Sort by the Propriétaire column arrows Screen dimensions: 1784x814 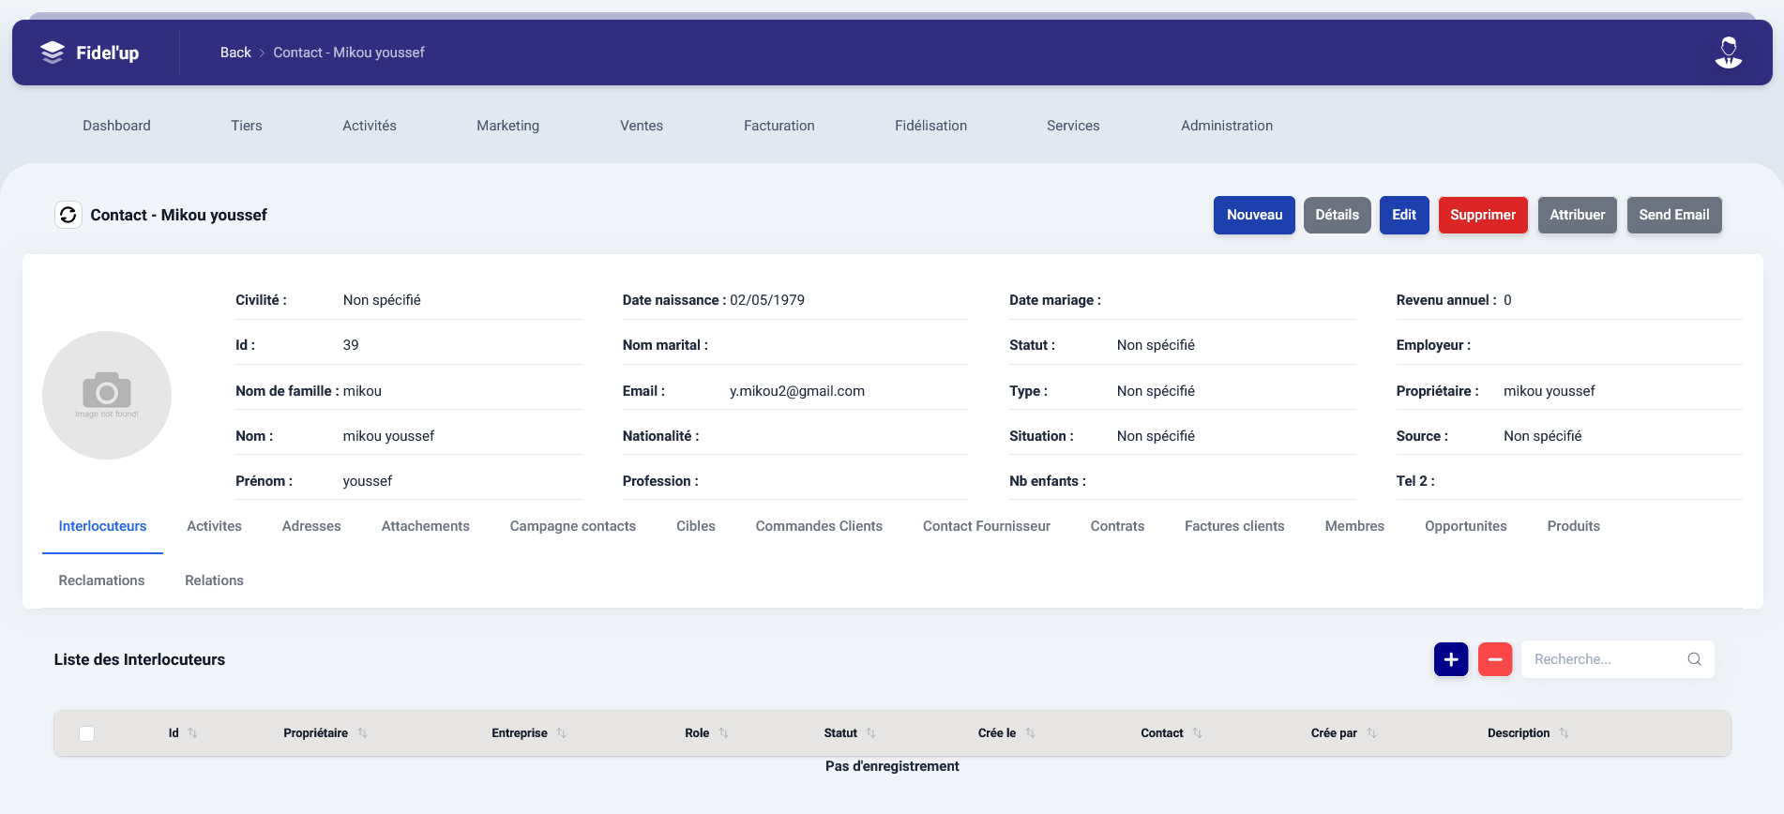362,733
